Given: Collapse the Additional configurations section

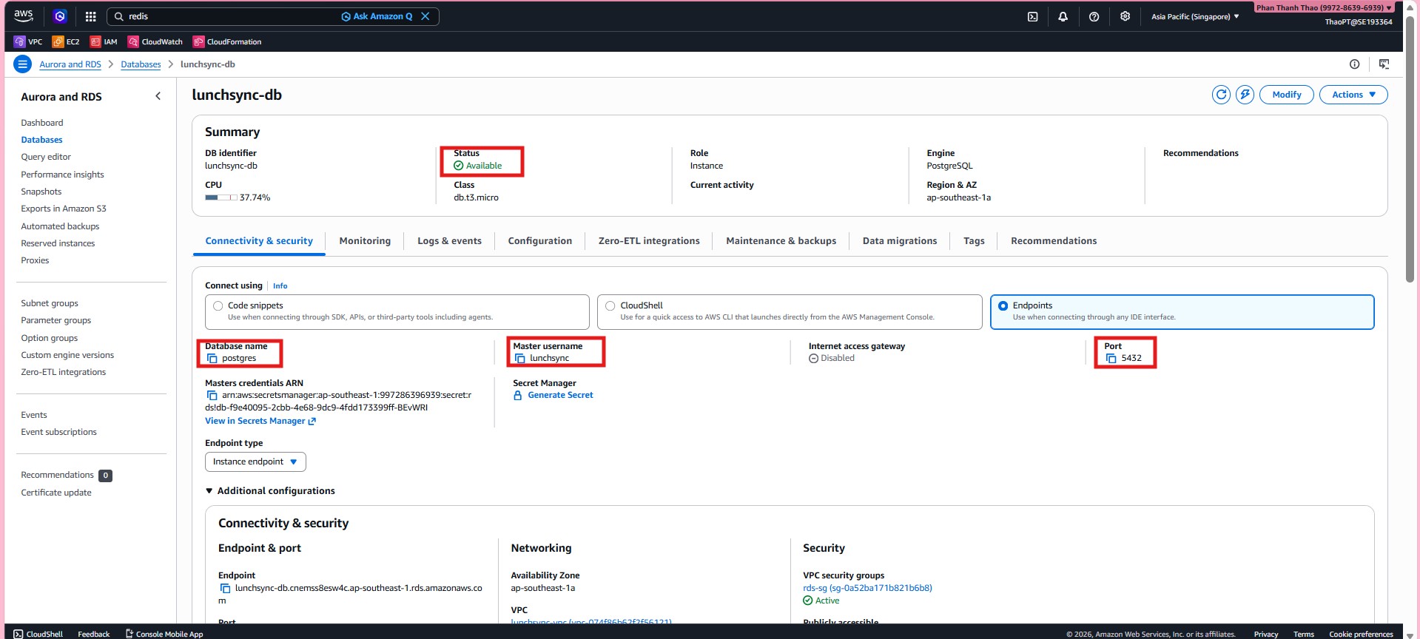Looking at the screenshot, I should [x=209, y=491].
